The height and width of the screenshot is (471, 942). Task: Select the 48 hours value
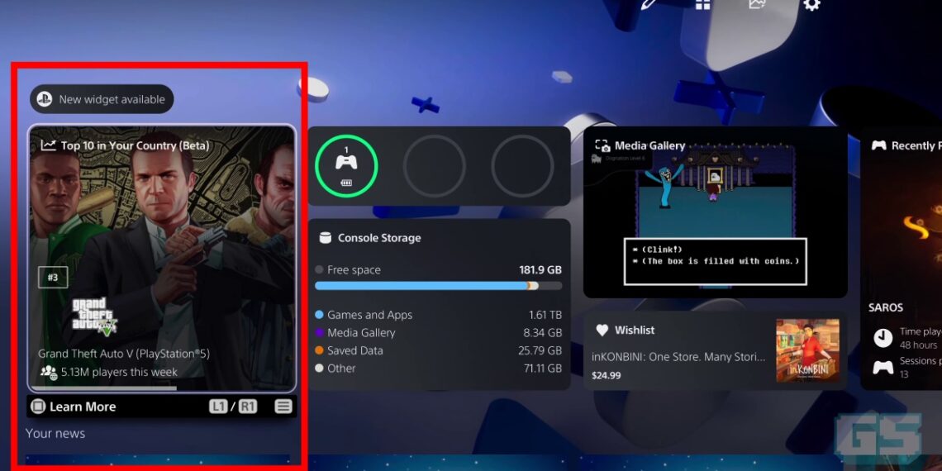[919, 345]
